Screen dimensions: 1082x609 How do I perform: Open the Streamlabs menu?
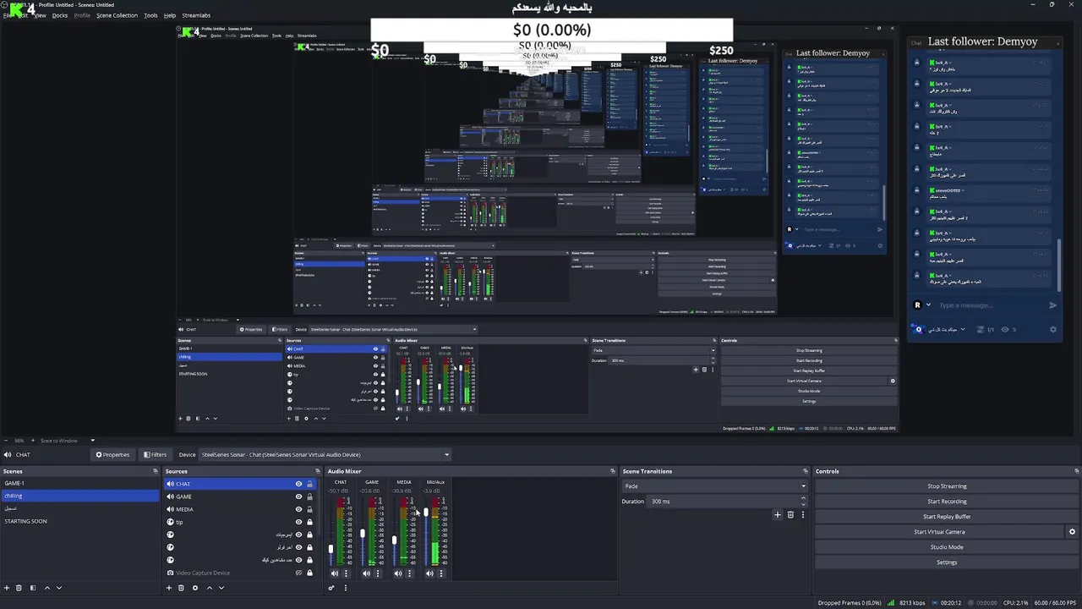(x=196, y=15)
